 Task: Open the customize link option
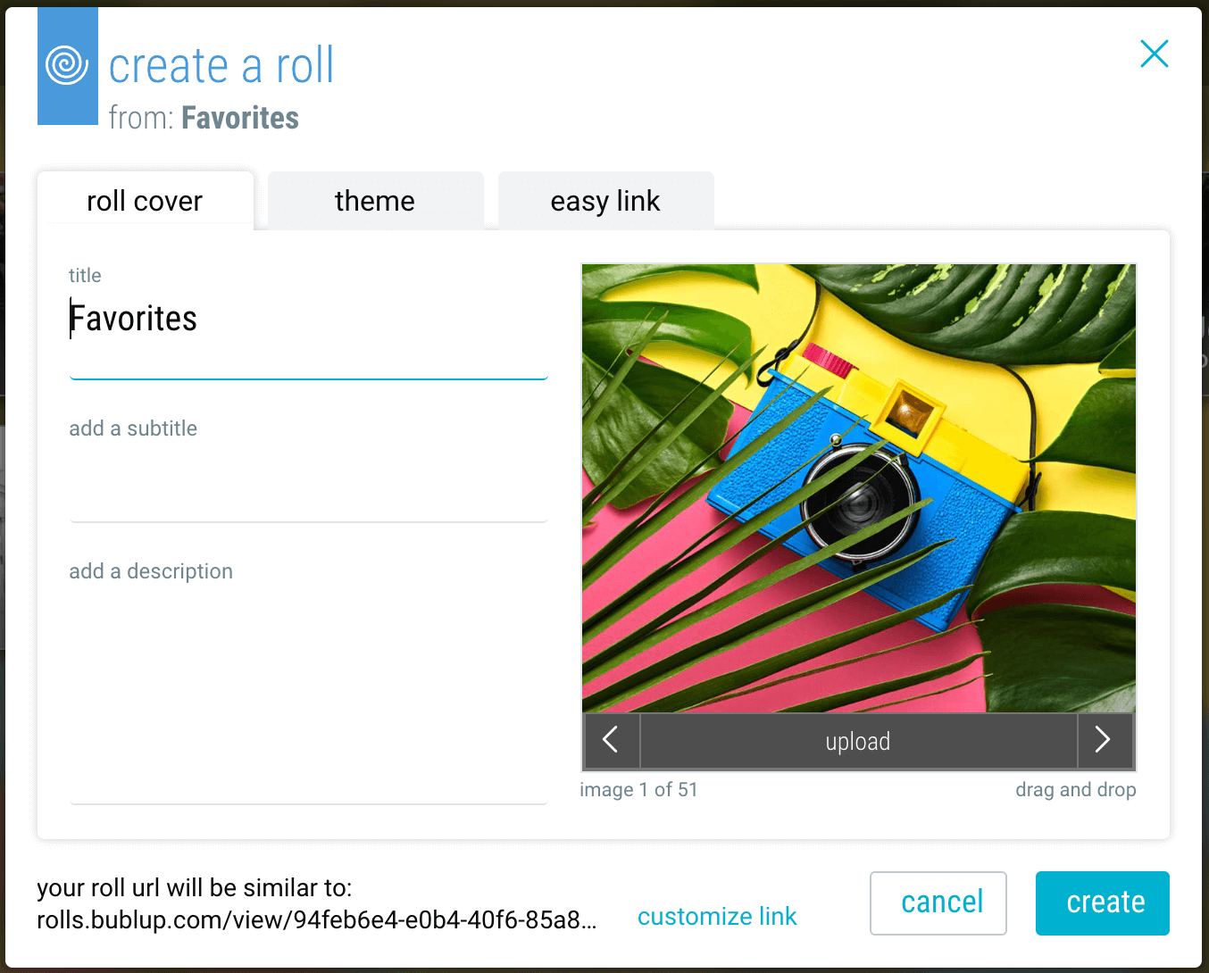click(x=717, y=916)
